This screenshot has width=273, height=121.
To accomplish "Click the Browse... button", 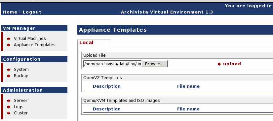I will [155, 64].
